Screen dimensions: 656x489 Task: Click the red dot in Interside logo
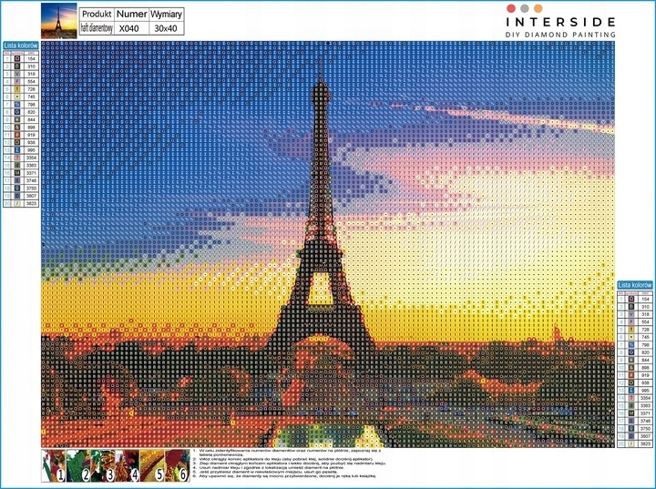(x=511, y=8)
